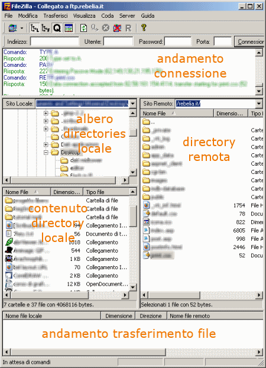
Task: Sort remote list by Dimensio... column
Action: pos(231,114)
